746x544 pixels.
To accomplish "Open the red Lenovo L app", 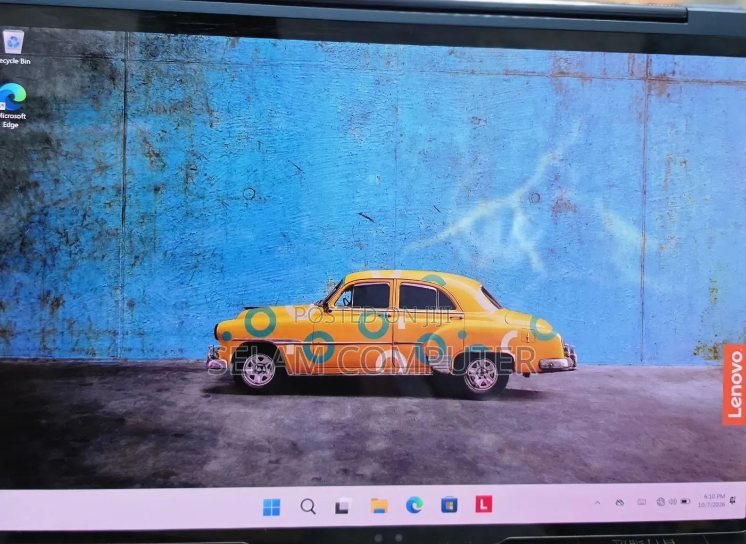I will [483, 504].
